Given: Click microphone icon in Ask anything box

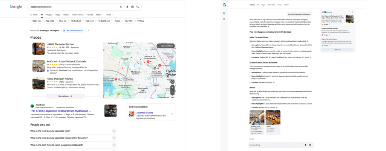Looking at the screenshot, I should [305, 145].
